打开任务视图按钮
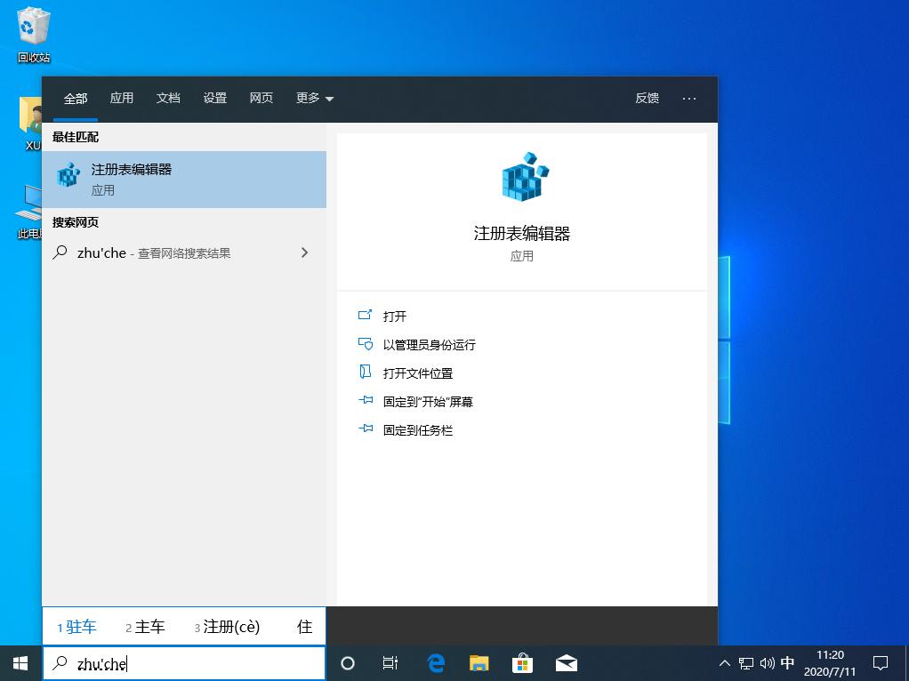The image size is (909, 681). [x=390, y=662]
